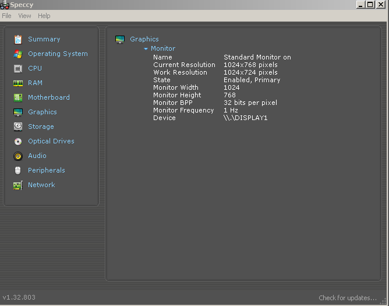Click Check for updates link

click(348, 298)
